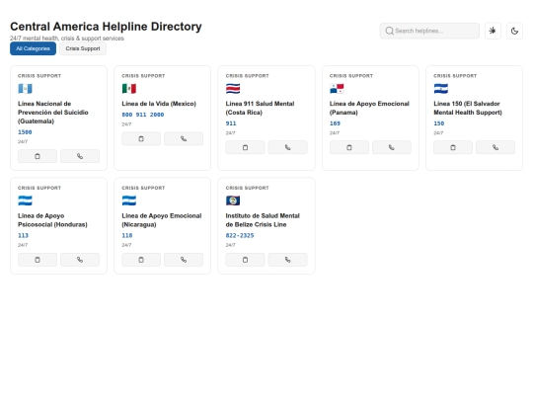Select the Central America Helpline Directory heading

[106, 27]
